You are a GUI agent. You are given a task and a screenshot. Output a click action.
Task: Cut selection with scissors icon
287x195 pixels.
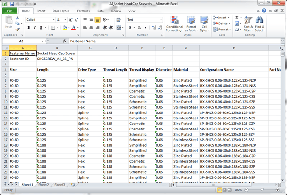[17, 18]
